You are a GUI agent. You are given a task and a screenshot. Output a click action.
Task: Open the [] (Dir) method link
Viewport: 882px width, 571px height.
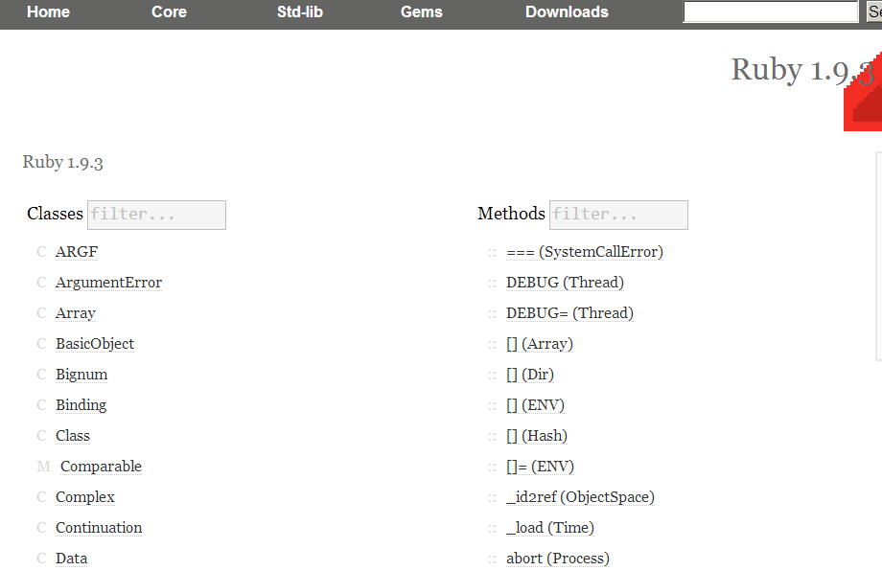tap(530, 375)
